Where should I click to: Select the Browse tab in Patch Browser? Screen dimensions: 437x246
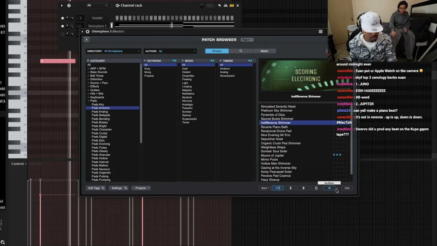[x=217, y=51]
